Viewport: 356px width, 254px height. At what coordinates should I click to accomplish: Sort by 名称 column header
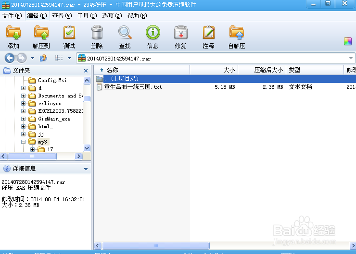[142, 70]
